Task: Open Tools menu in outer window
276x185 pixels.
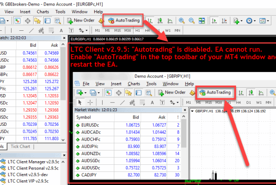Action: click(60, 12)
